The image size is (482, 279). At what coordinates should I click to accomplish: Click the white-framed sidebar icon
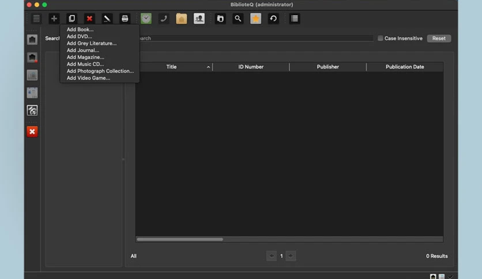[32, 110]
